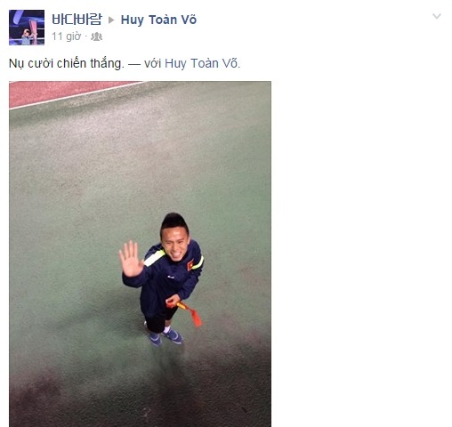Click the red ribbon the player holds
Viewport: 452px width, 427px height.
pos(185,312)
